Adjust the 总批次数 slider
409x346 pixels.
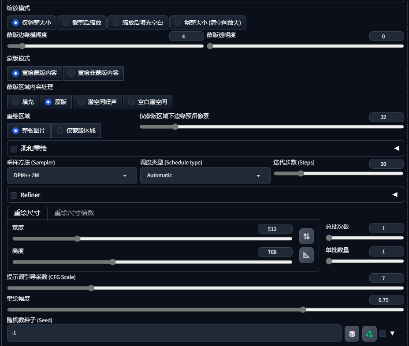pos(364,238)
